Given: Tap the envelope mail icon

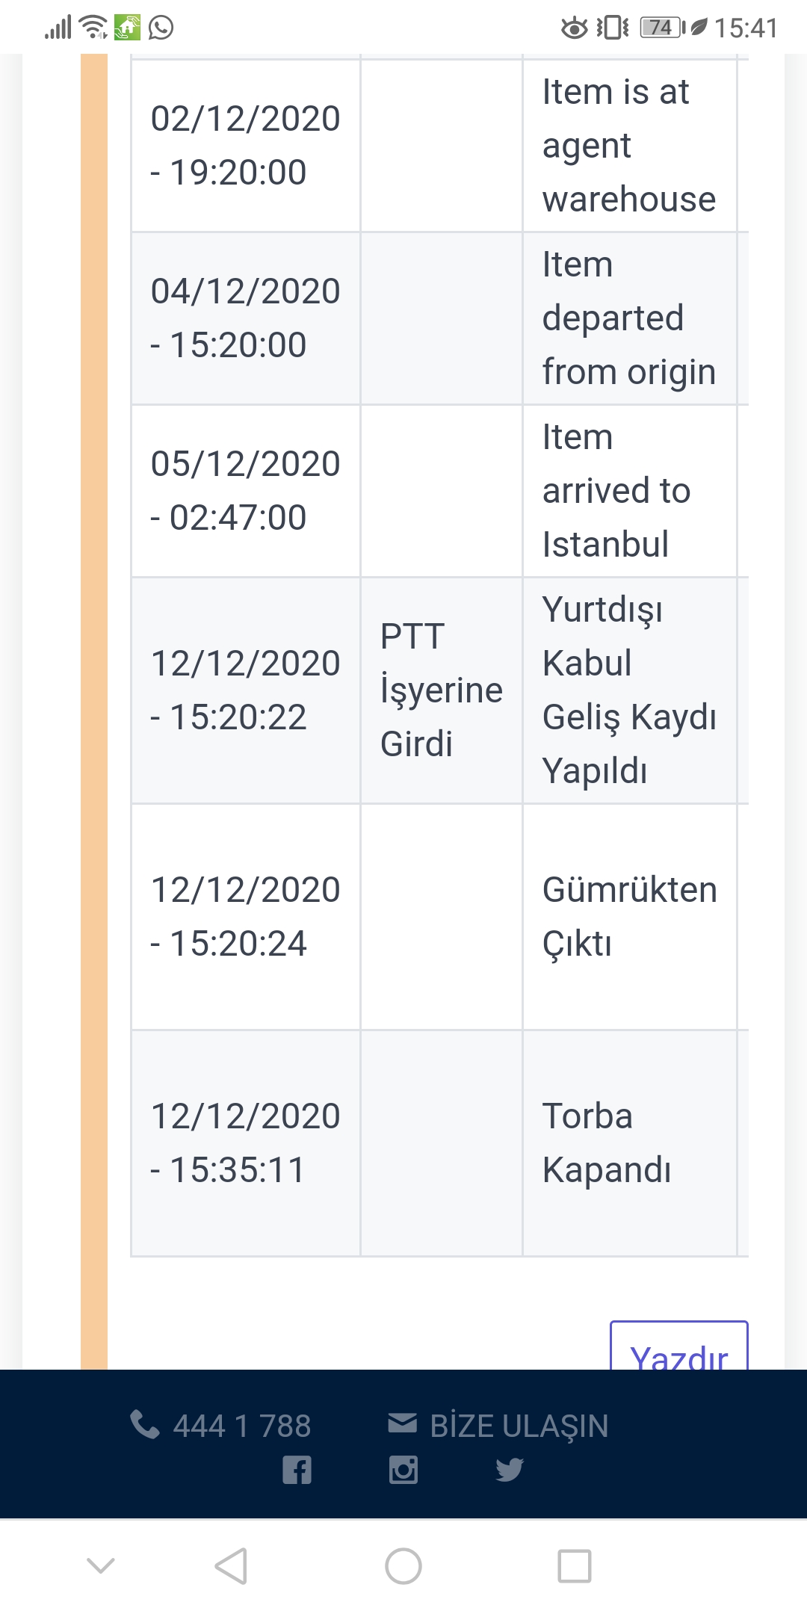Looking at the screenshot, I should point(403,1423).
